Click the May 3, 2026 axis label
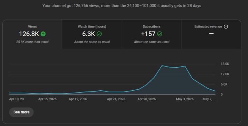 pos(185,99)
